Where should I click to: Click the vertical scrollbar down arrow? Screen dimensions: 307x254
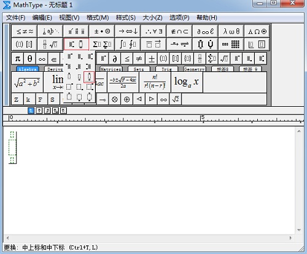point(299,230)
